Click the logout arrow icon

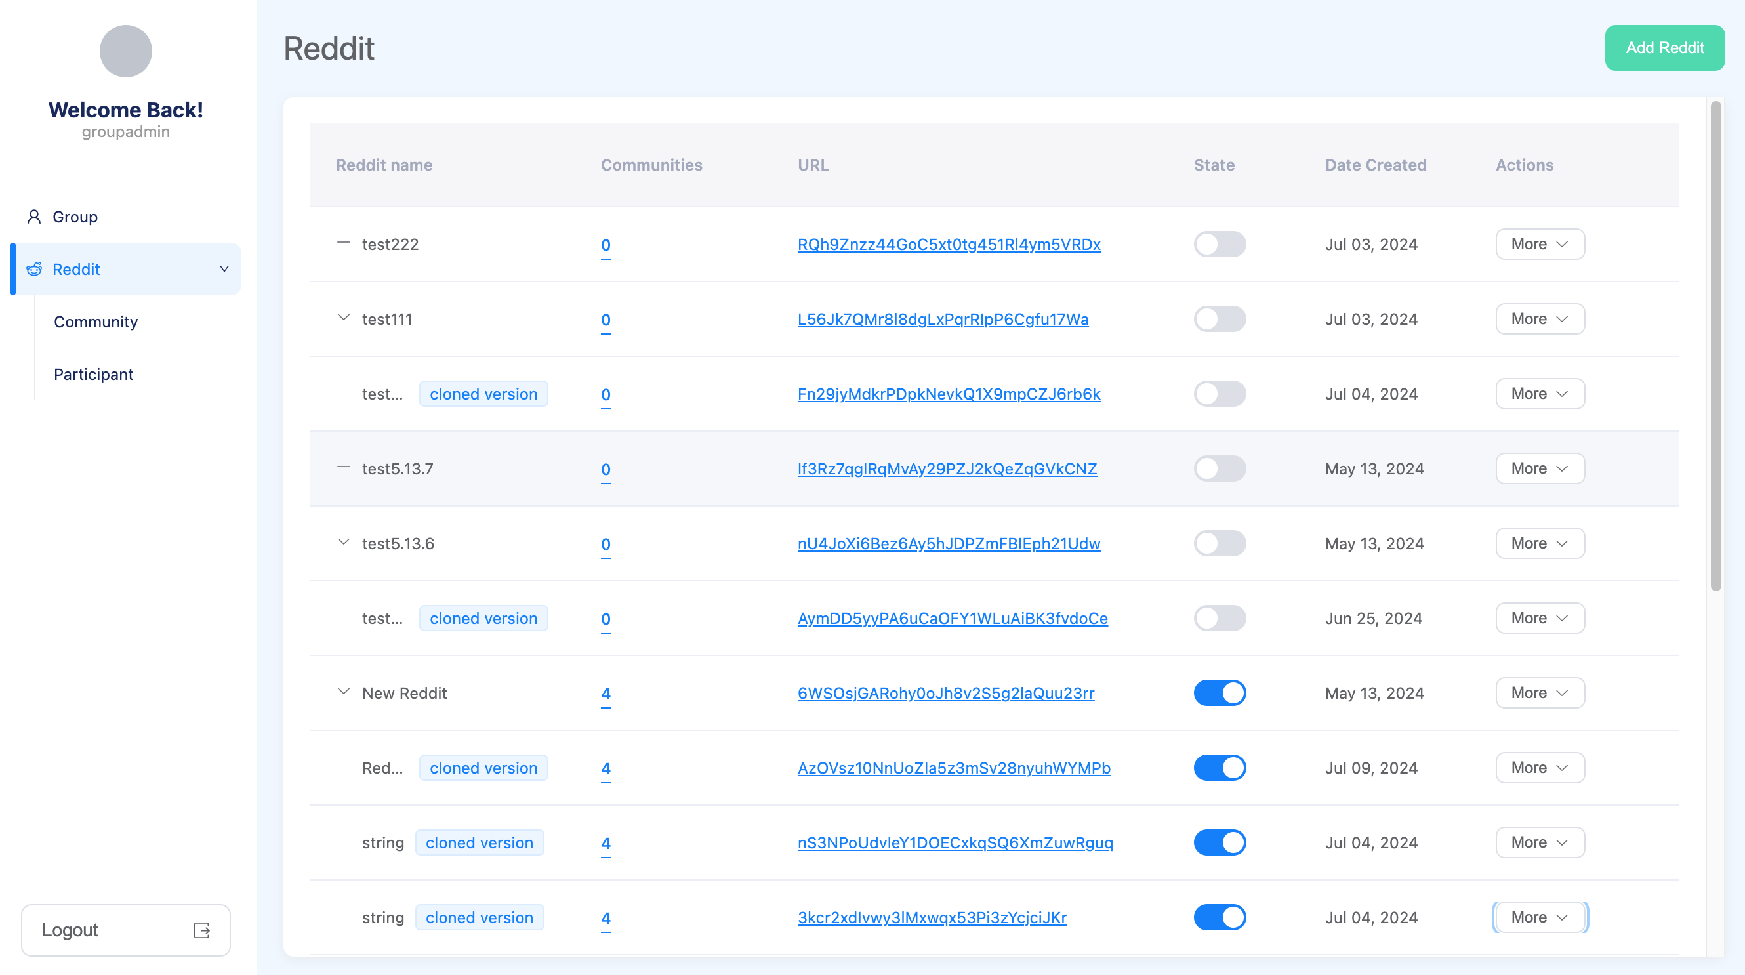point(202,930)
